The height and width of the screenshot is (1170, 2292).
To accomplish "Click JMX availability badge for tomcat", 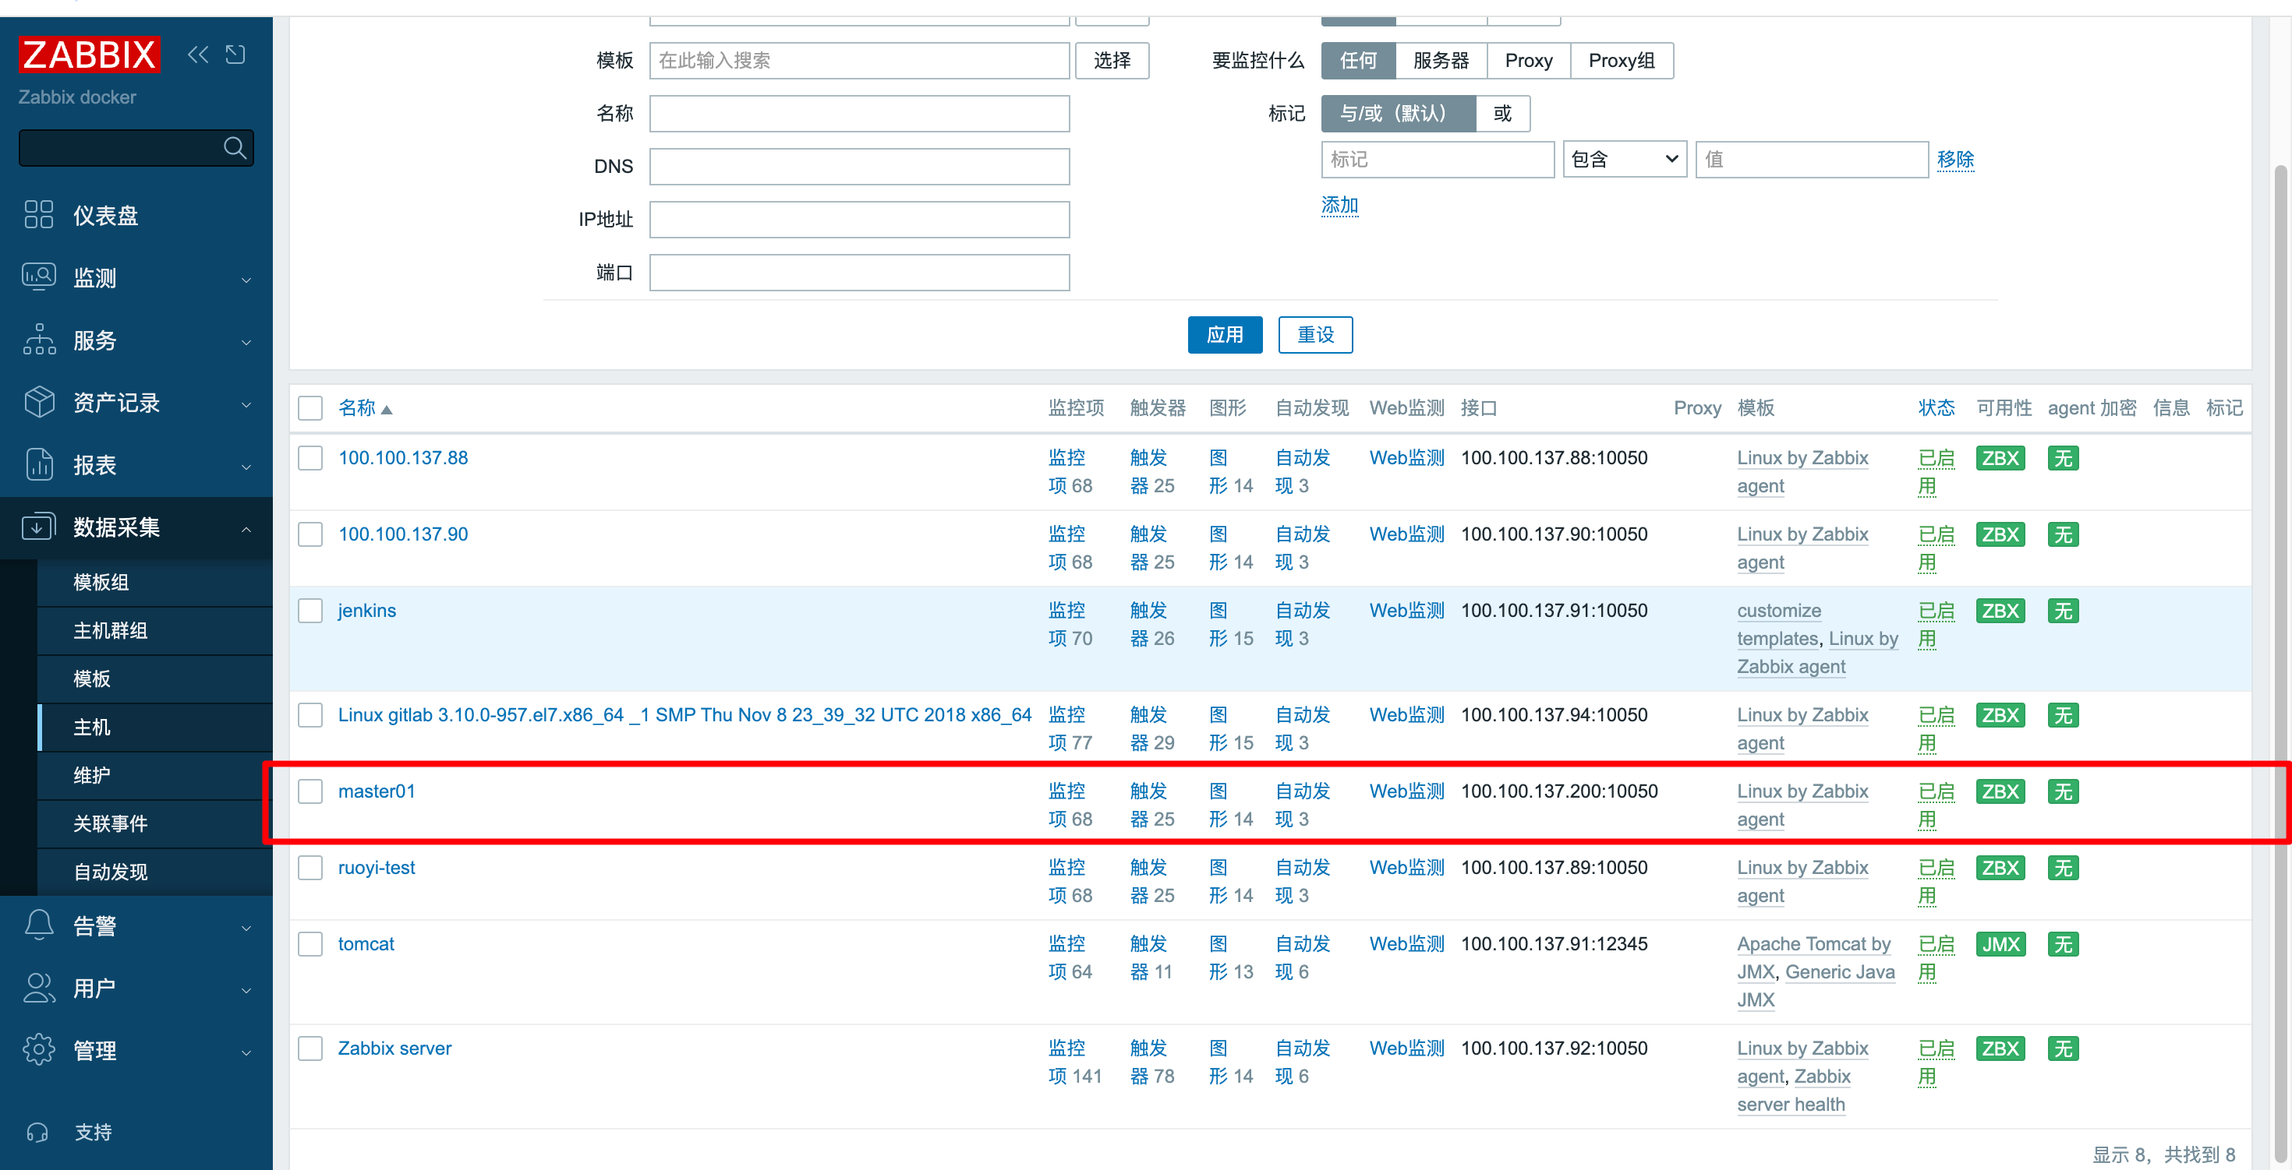I will coord(2000,944).
